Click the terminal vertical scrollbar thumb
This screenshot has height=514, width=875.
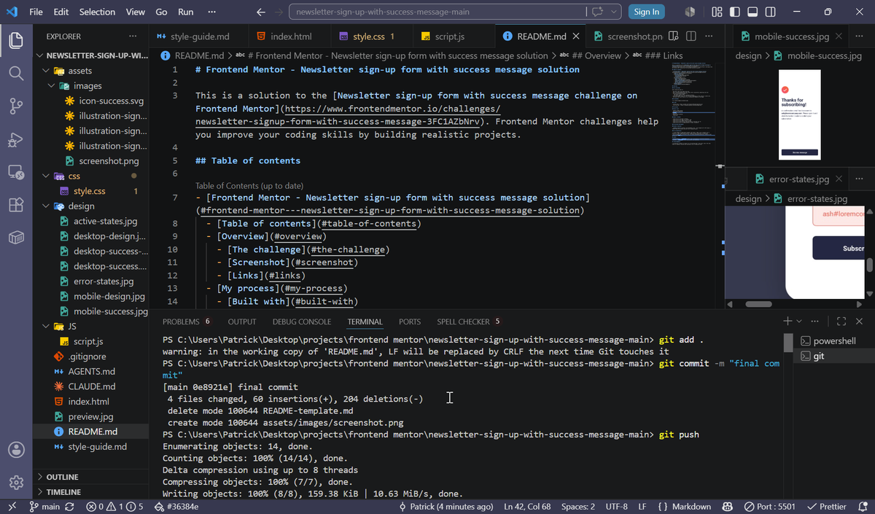pyautogui.click(x=787, y=343)
